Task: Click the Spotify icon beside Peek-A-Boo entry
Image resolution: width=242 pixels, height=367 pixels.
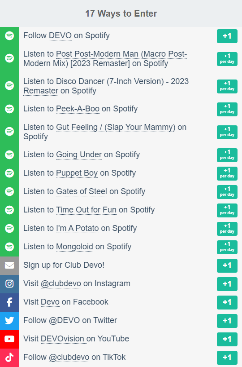Action: coord(9,109)
